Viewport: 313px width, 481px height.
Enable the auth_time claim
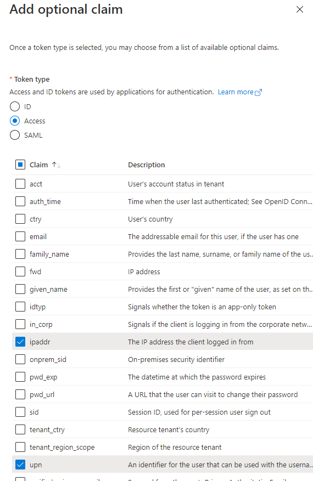pos(20,201)
